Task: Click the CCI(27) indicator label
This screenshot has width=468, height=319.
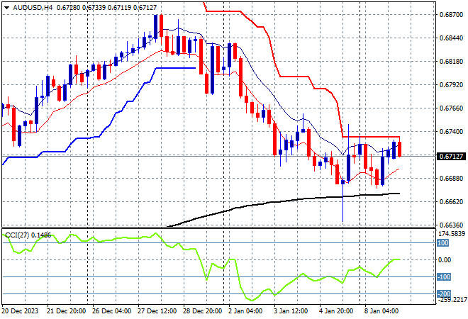Action: click(x=20, y=235)
